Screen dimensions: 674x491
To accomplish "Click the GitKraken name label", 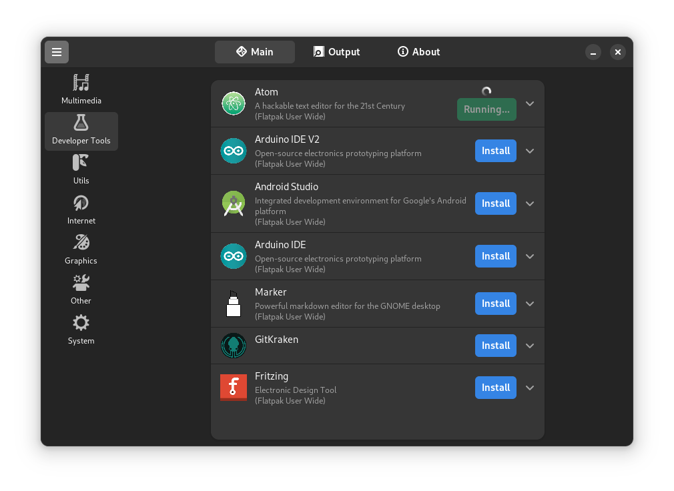I will 276,340.
